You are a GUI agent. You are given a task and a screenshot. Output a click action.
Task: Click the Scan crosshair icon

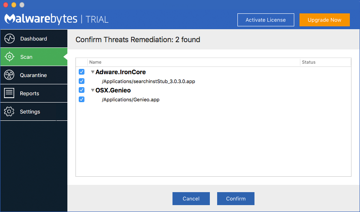9,57
